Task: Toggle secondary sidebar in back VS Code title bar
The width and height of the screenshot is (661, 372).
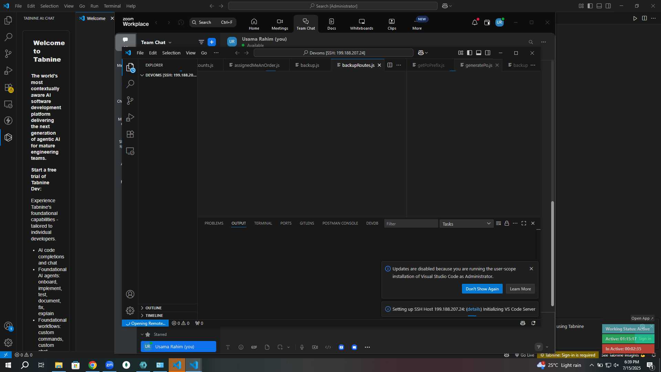Action: tap(608, 6)
